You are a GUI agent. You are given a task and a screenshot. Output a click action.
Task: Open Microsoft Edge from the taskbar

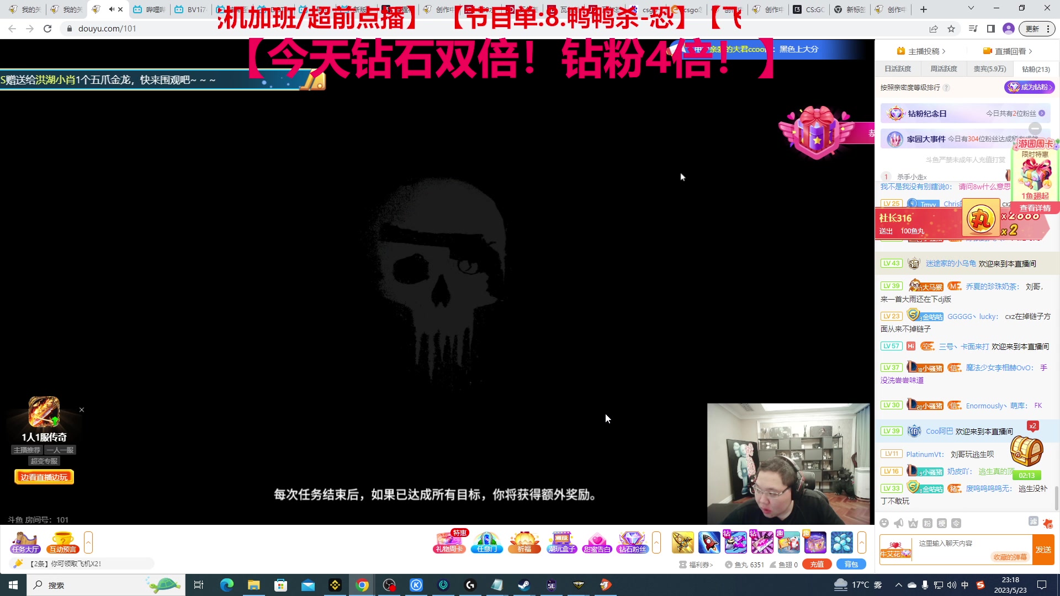(227, 585)
